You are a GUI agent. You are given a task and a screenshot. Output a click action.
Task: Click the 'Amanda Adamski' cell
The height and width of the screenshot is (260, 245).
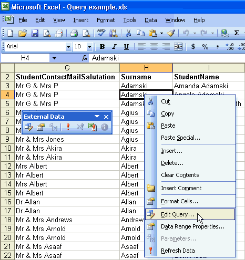click(x=209, y=86)
